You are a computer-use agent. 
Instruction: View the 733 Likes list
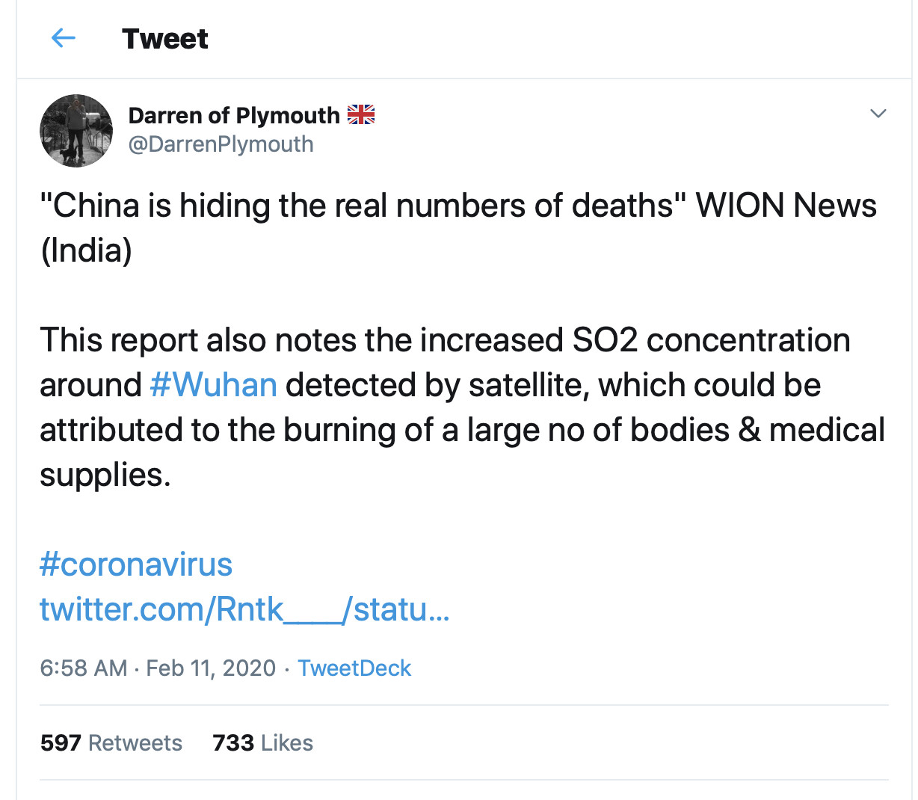point(262,742)
